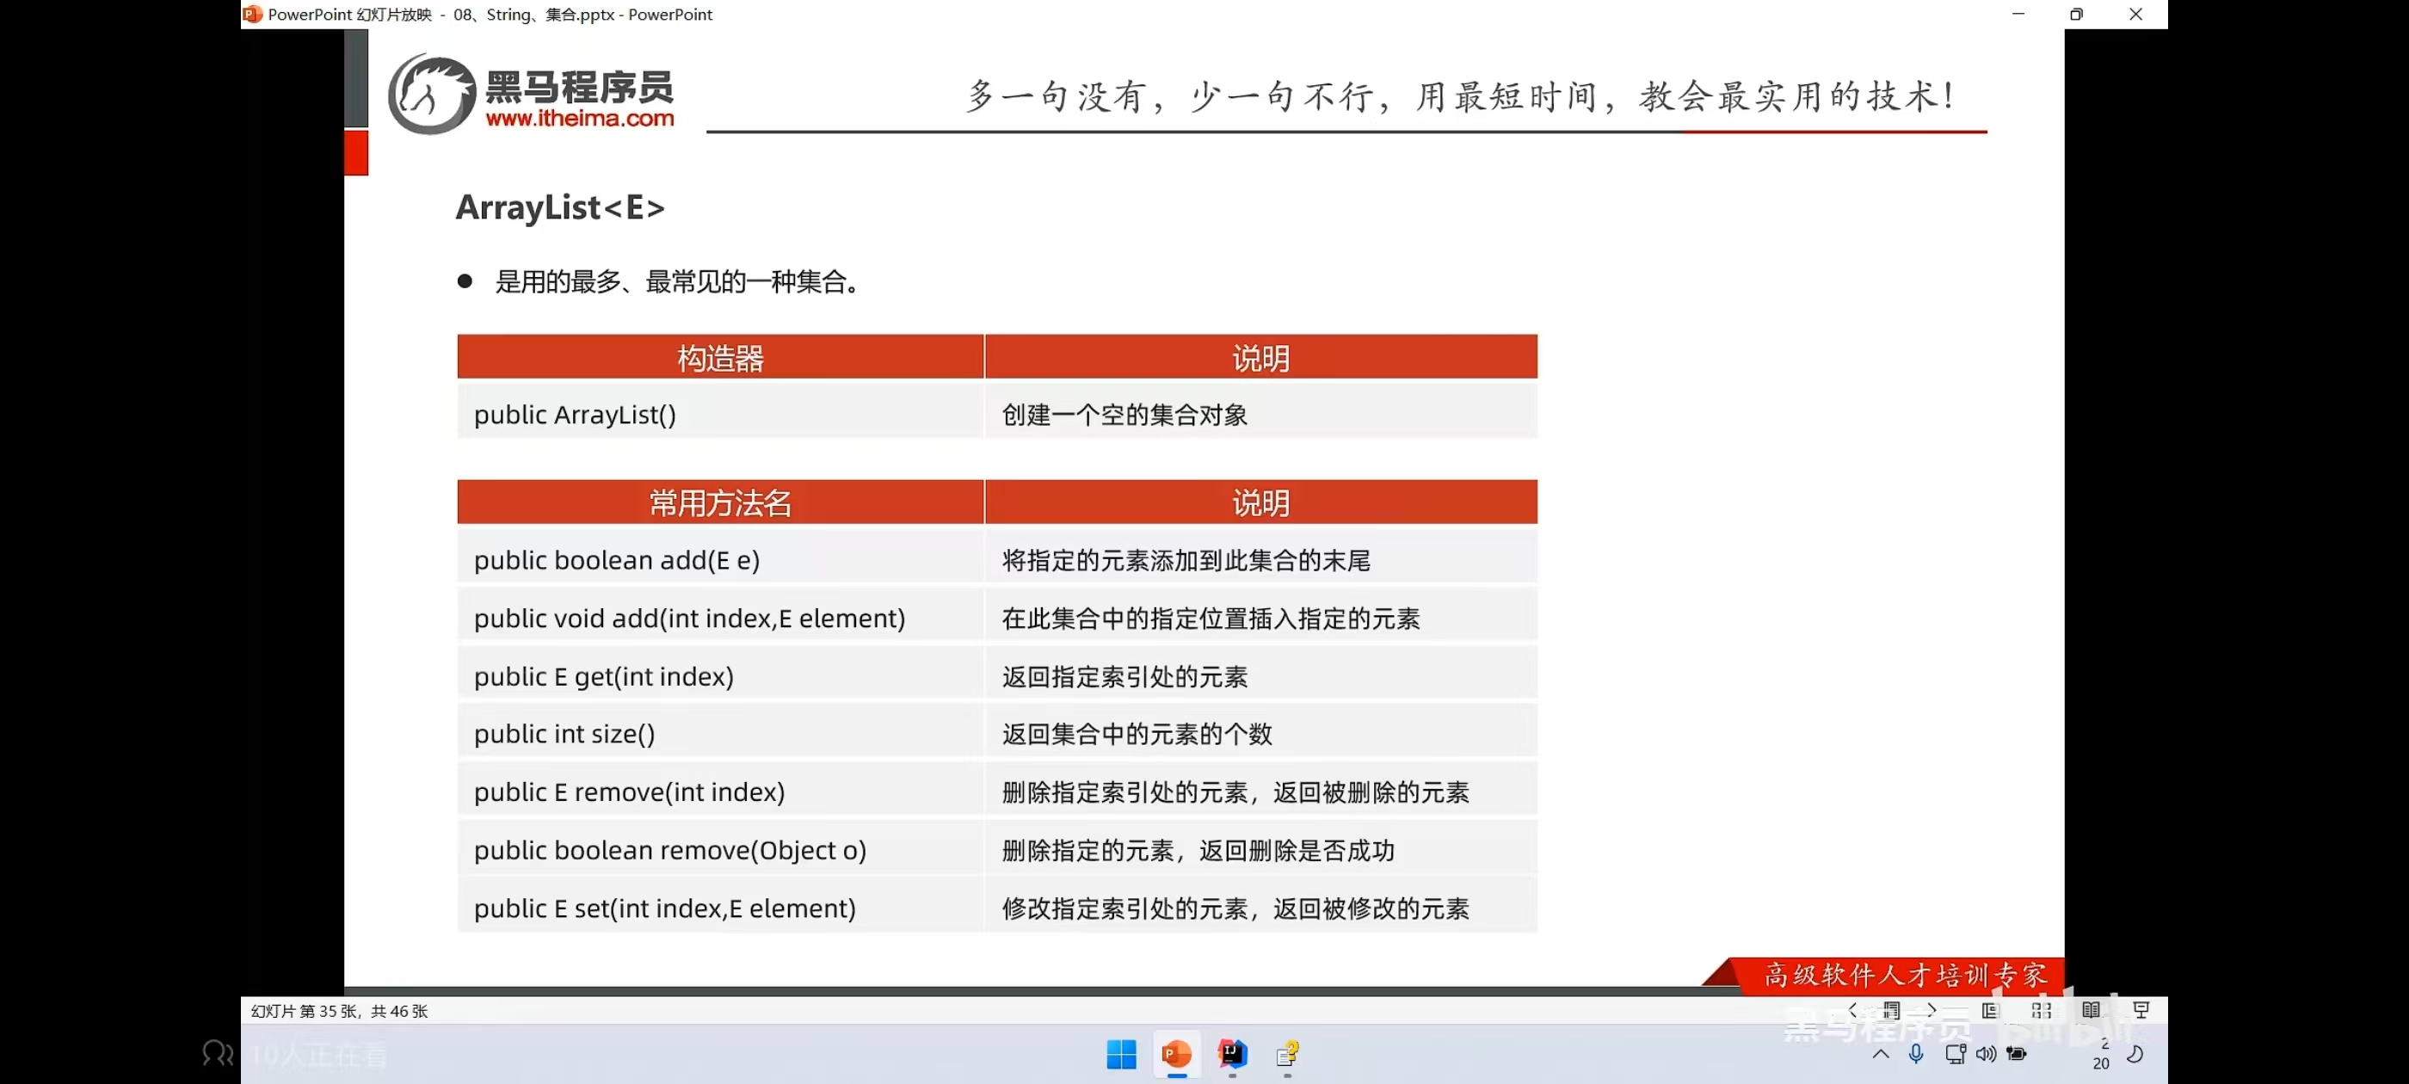Click the Normal view icon in the status bar
The image size is (2409, 1084).
[1991, 1011]
